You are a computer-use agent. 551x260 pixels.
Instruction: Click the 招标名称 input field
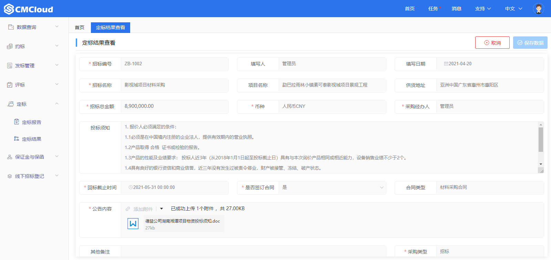click(175, 85)
